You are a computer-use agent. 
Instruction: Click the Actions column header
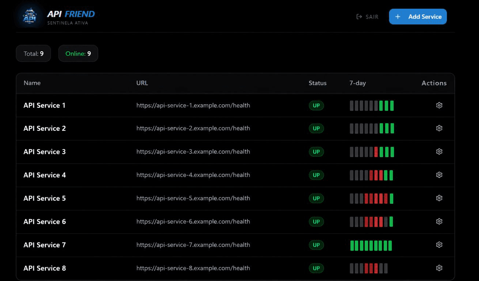point(434,83)
